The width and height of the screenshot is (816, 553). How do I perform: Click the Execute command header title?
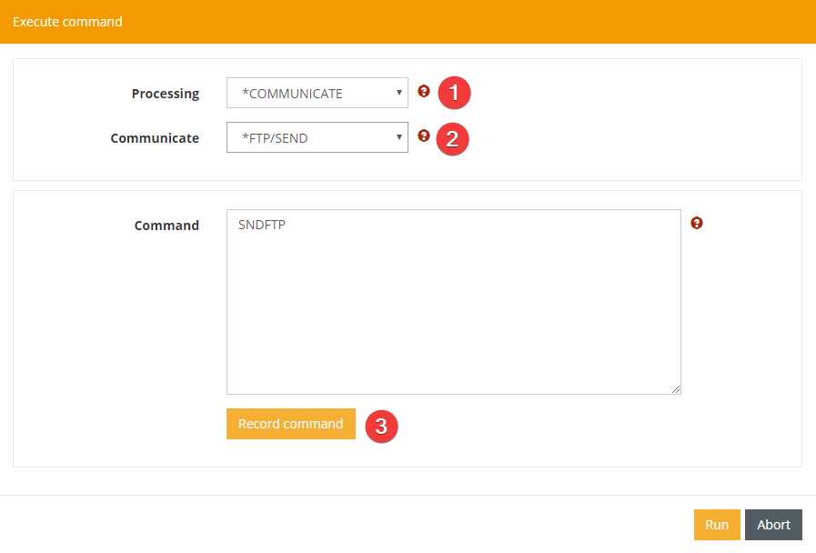(67, 22)
